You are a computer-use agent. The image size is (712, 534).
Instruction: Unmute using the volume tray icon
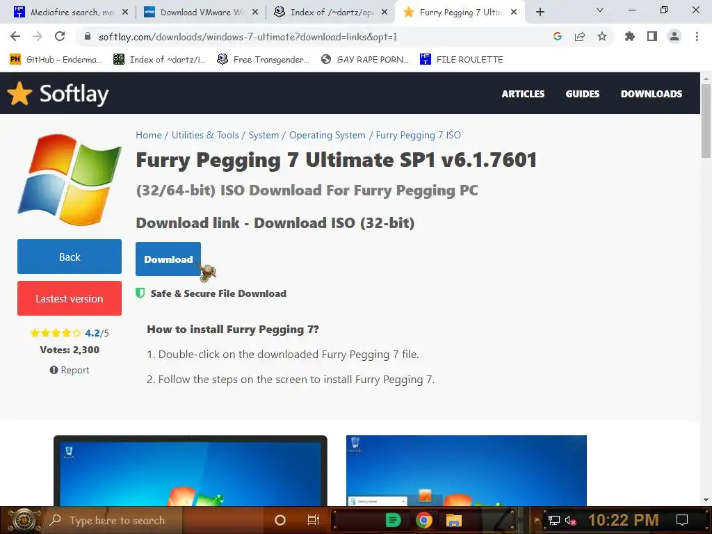click(570, 520)
